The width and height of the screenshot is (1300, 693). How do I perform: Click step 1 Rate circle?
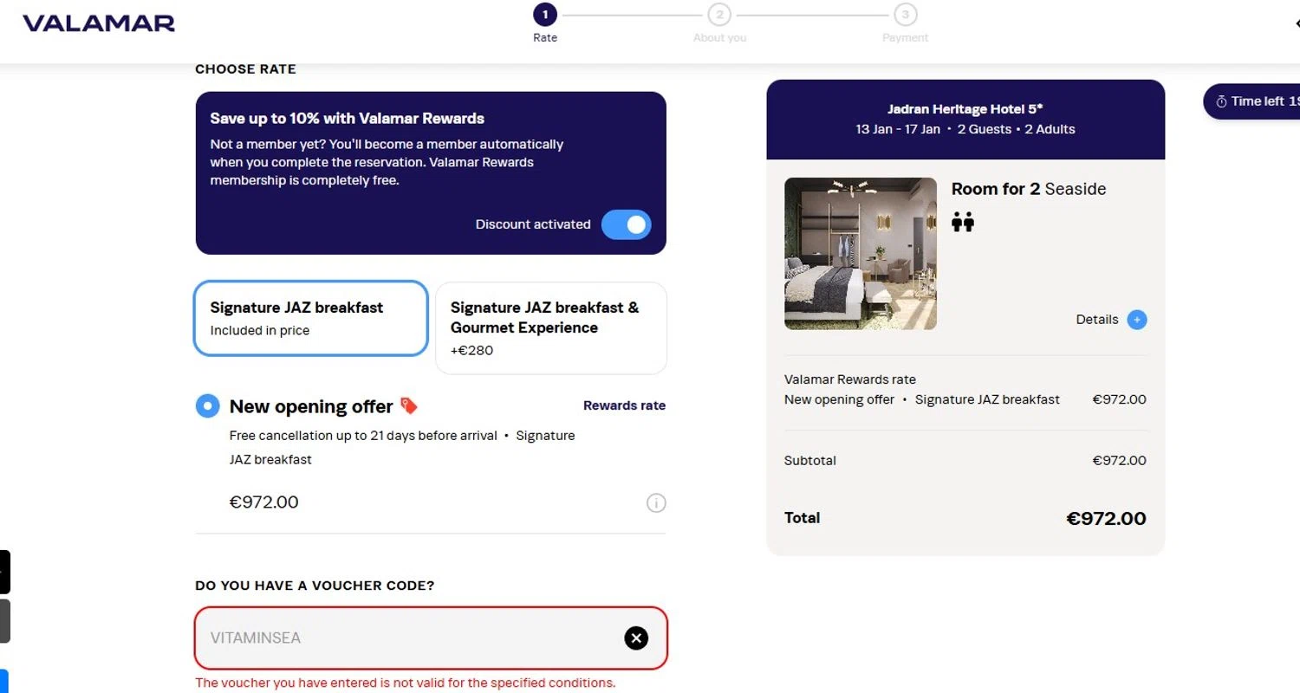pos(545,15)
